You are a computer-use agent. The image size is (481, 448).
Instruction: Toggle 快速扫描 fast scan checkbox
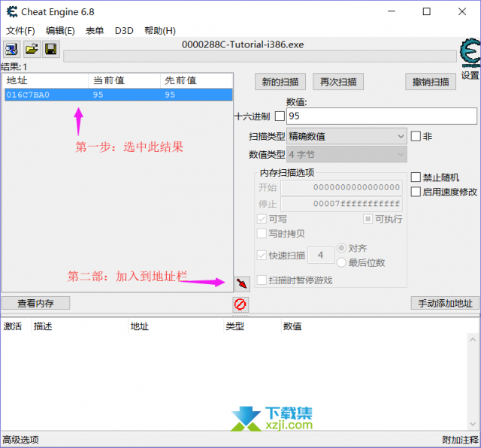pos(262,256)
